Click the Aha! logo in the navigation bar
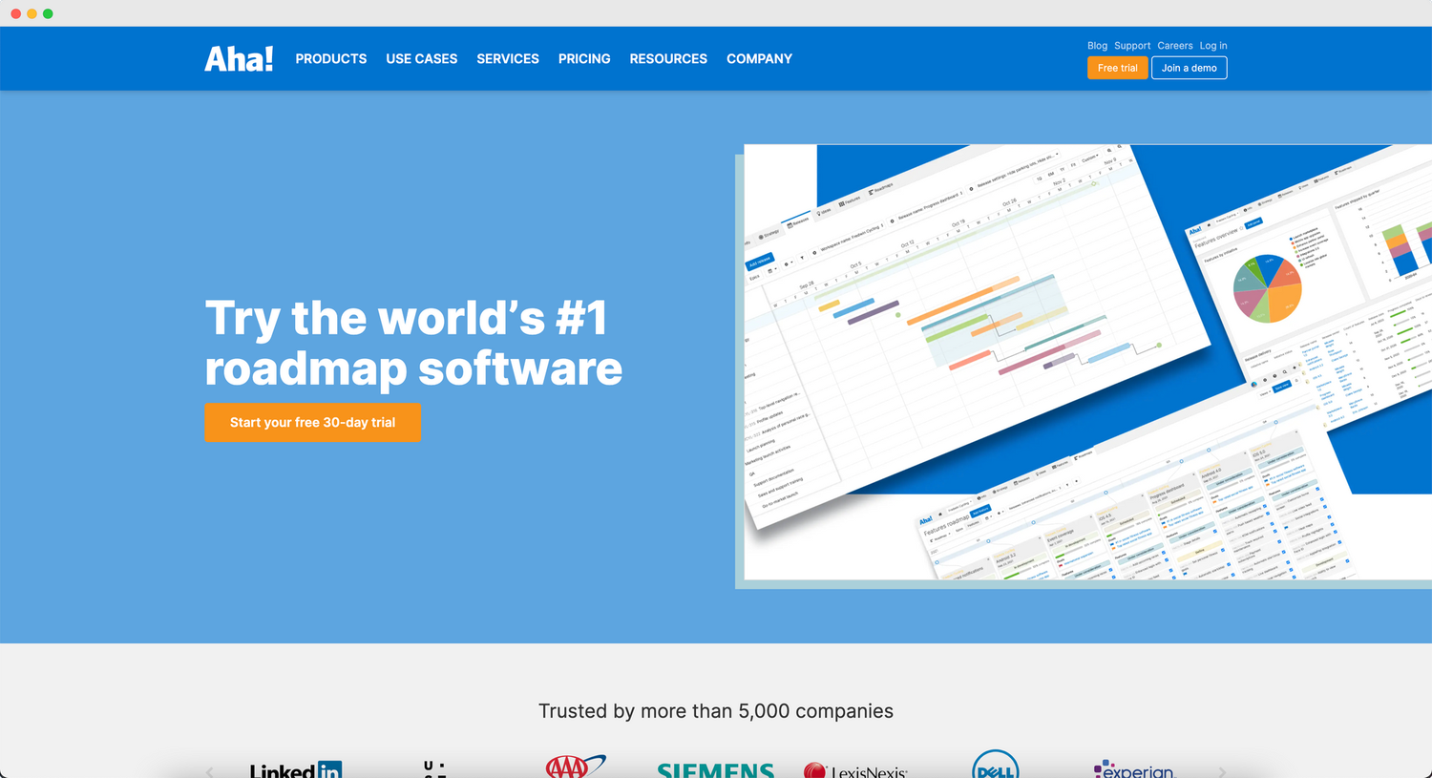Image resolution: width=1432 pixels, height=778 pixels. pos(238,58)
